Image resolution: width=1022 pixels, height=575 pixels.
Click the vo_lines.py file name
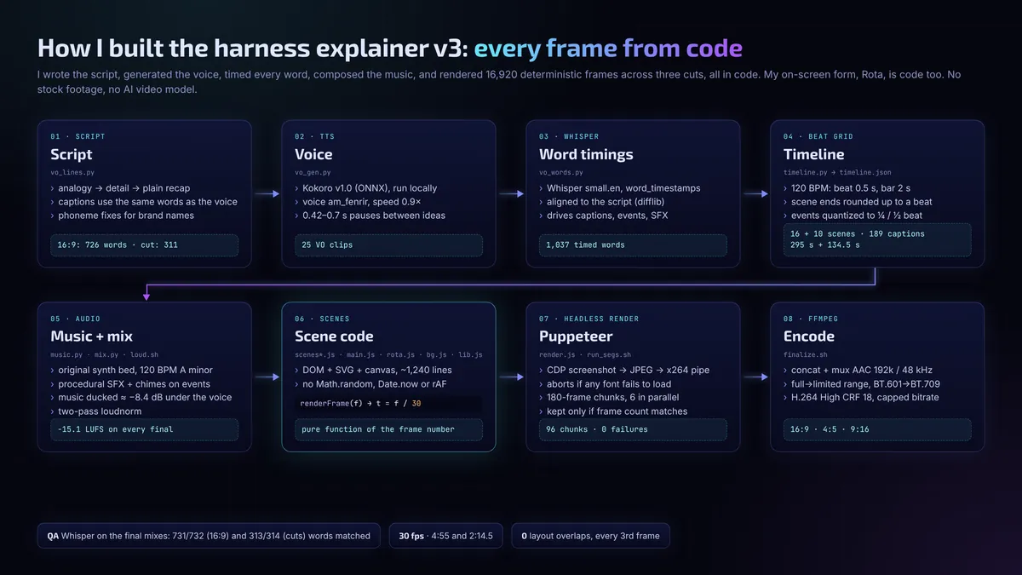point(73,172)
